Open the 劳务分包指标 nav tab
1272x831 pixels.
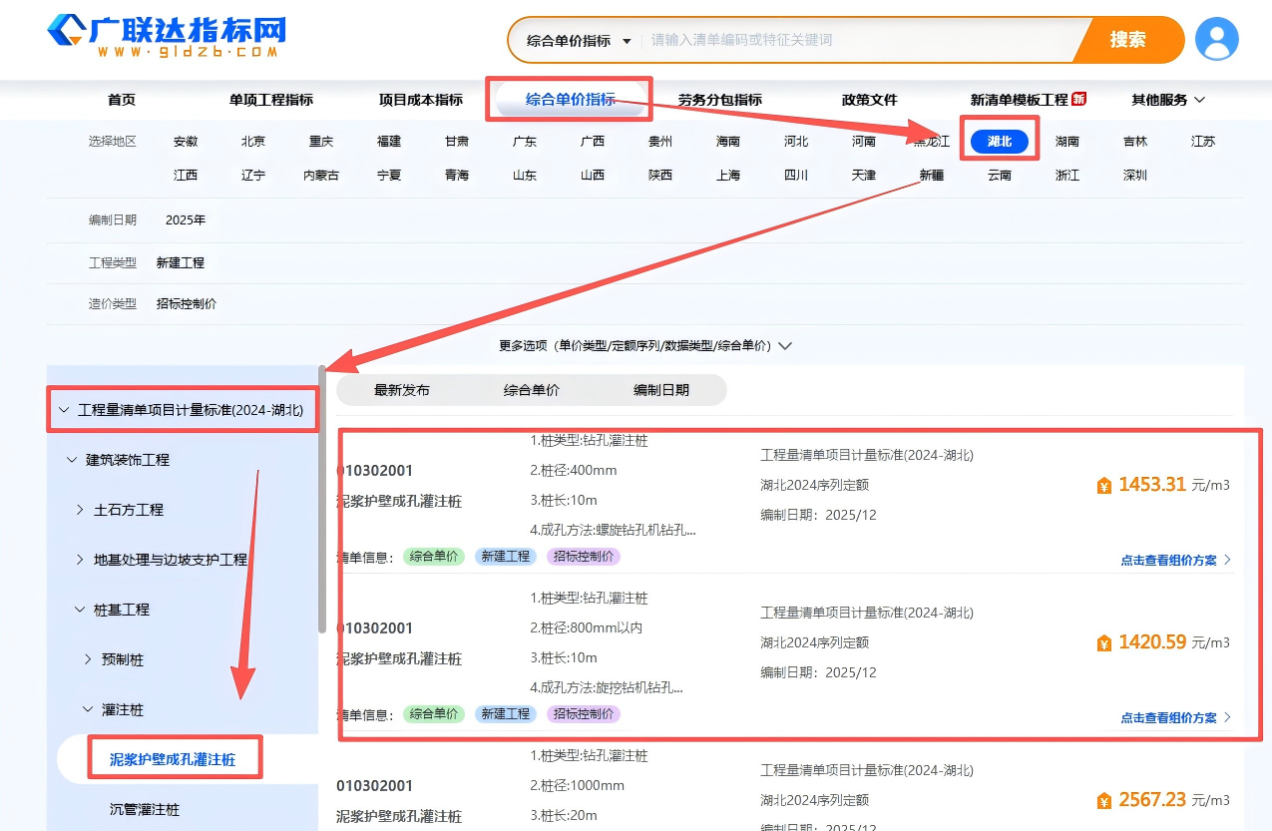pyautogui.click(x=720, y=100)
